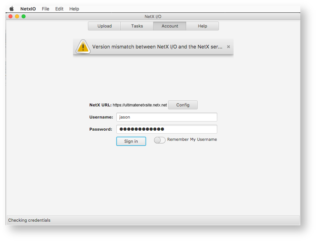
Task: Click the yellow warning triangle icon
Action: click(83, 47)
